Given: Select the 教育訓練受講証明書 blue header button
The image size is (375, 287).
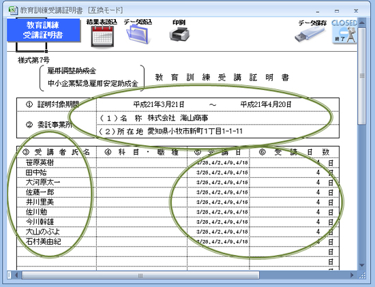Looking at the screenshot, I should [43, 30].
